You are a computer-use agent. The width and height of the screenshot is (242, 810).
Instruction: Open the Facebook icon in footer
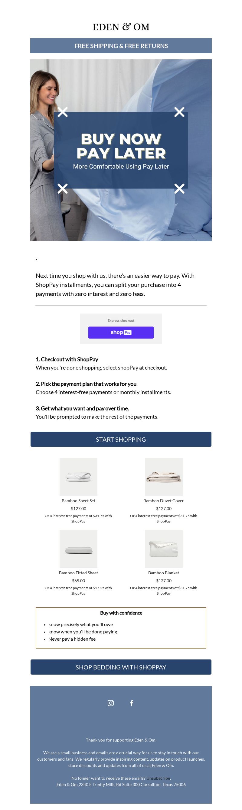point(132,703)
